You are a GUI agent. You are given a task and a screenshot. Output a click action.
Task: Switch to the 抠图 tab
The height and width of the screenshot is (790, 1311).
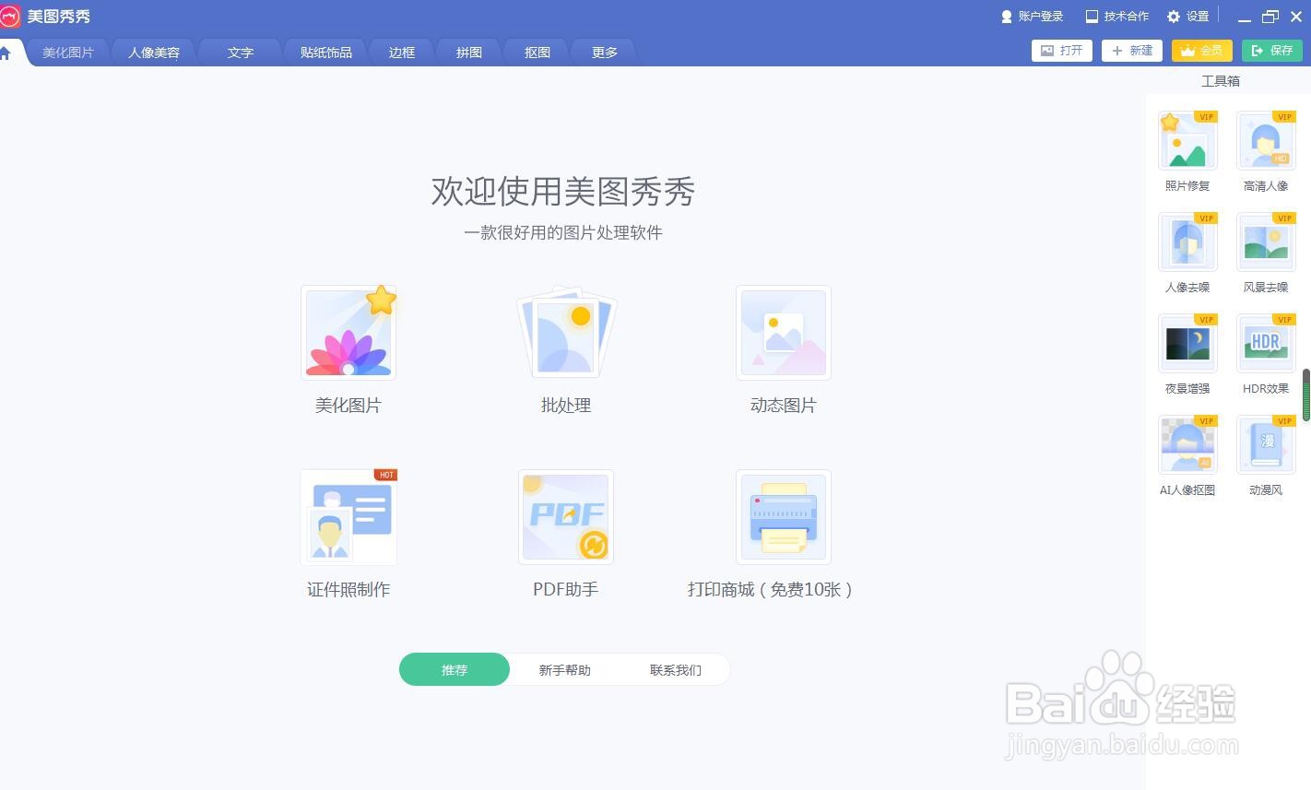[536, 52]
